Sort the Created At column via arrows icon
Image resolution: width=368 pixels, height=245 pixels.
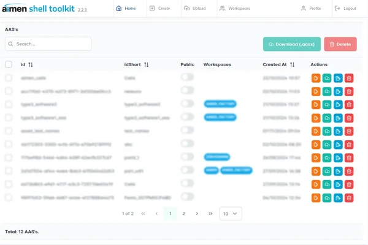point(293,64)
